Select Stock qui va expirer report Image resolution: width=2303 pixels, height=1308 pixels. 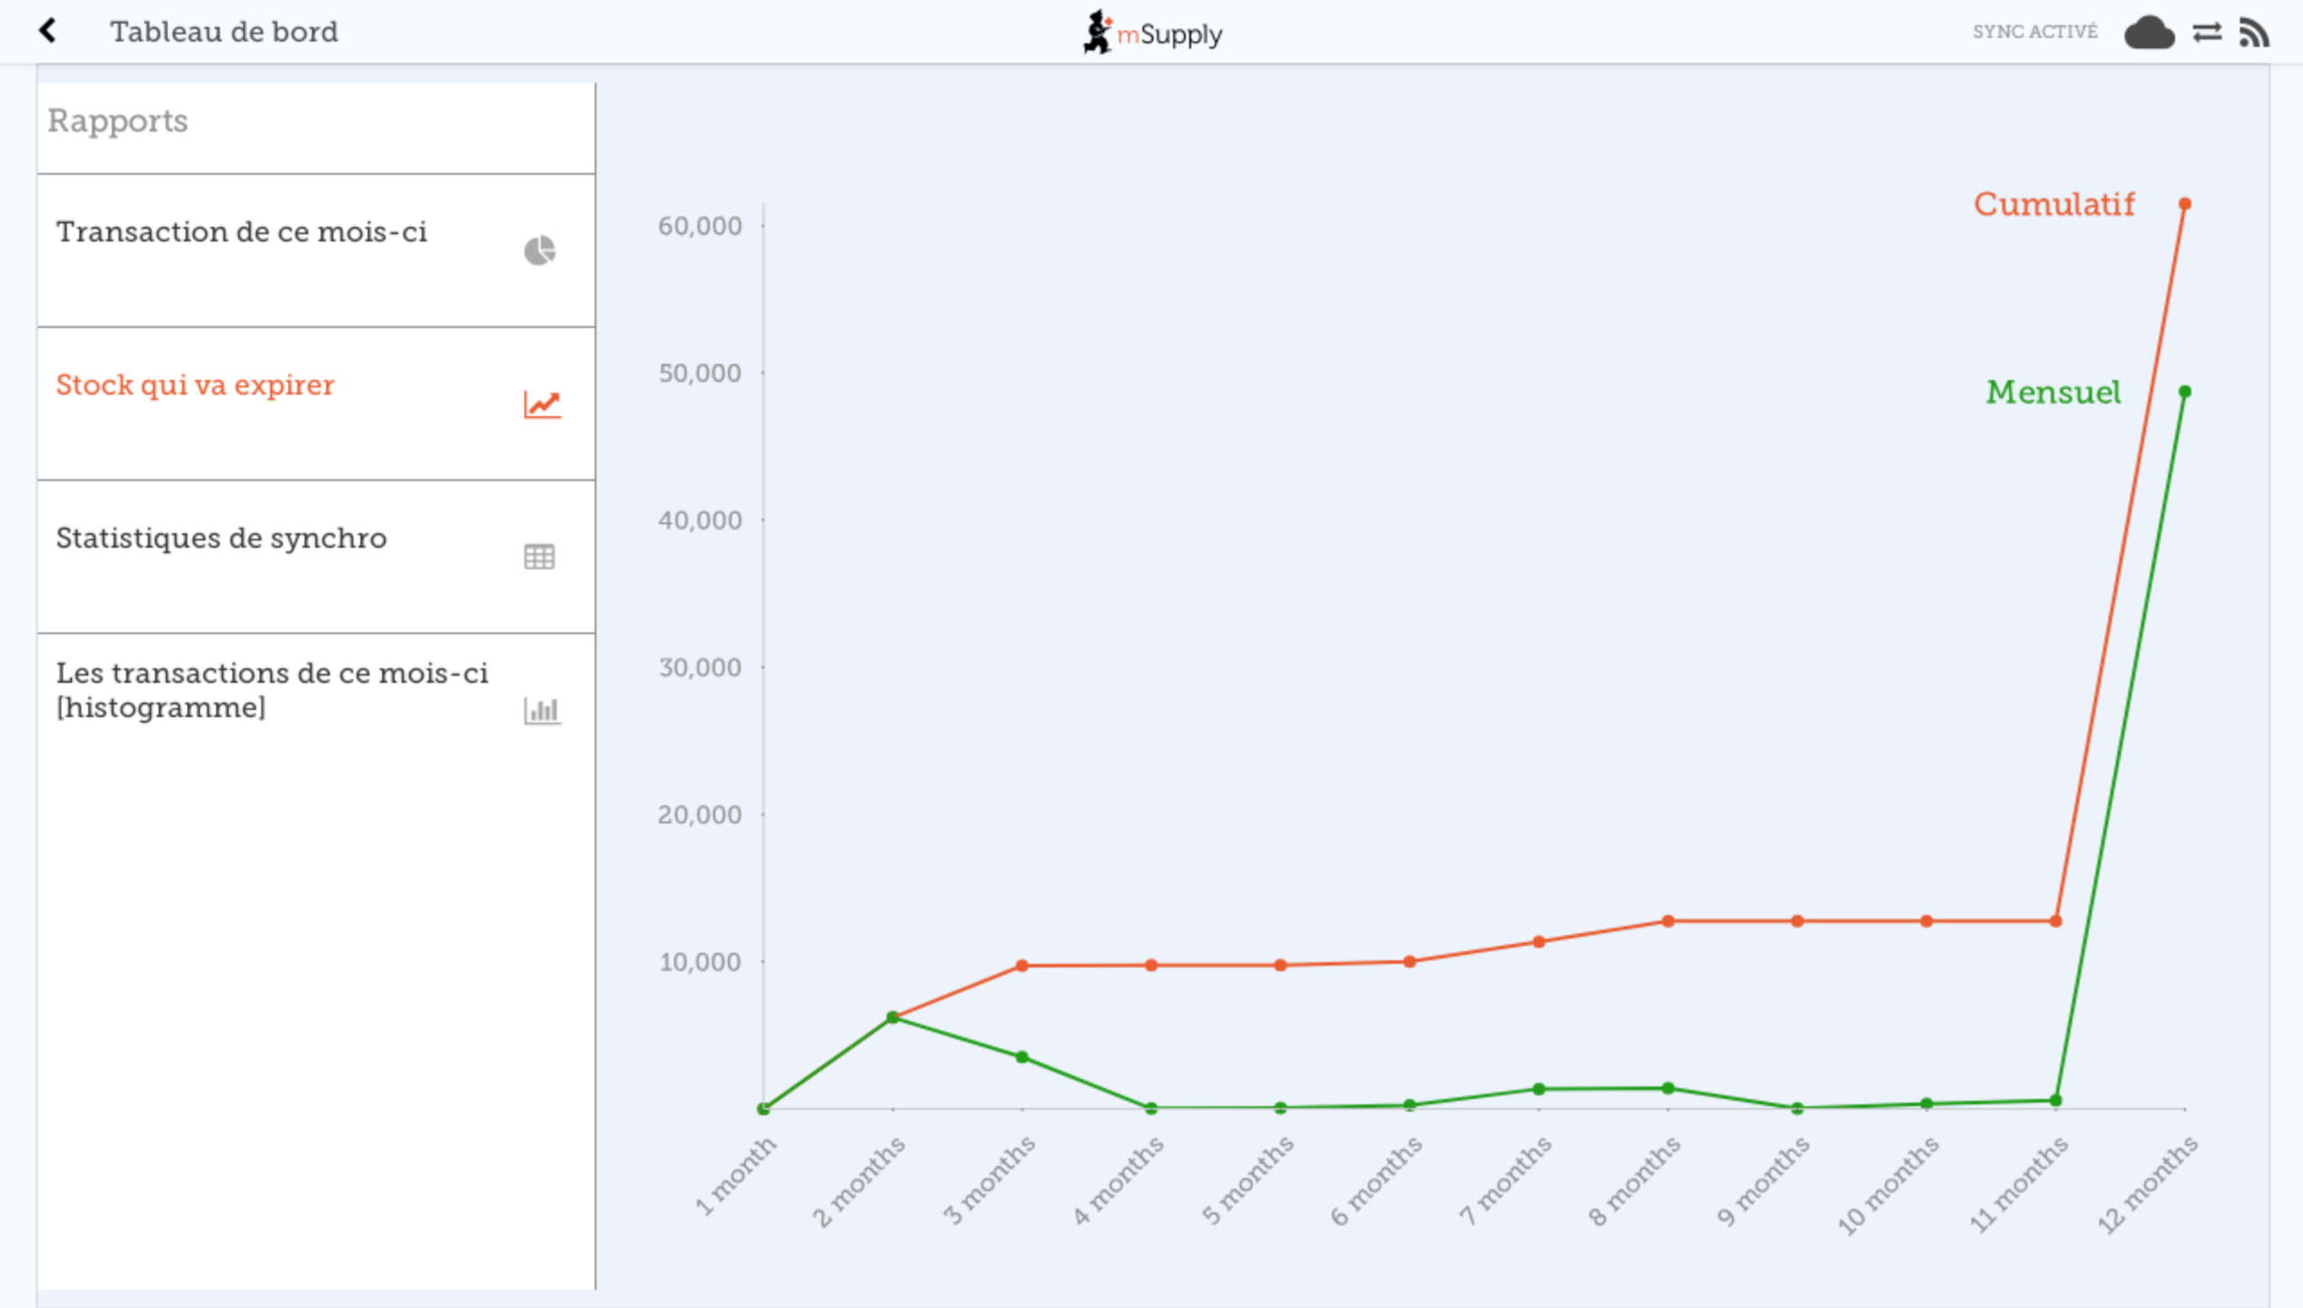195,386
